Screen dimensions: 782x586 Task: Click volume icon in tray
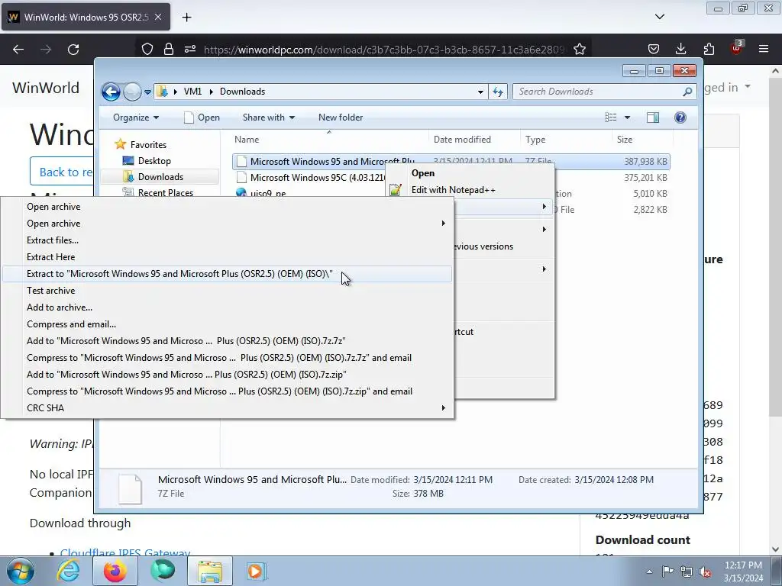coord(705,572)
